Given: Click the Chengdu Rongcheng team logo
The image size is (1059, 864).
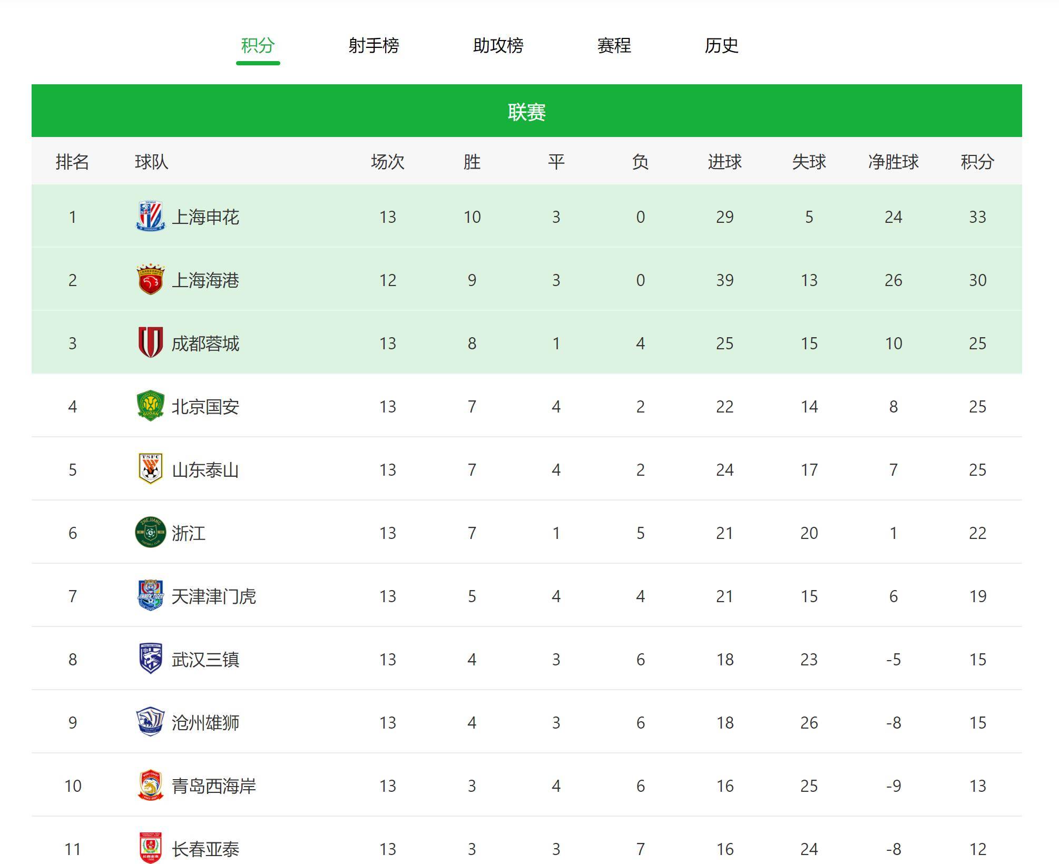Looking at the screenshot, I should coord(151,343).
